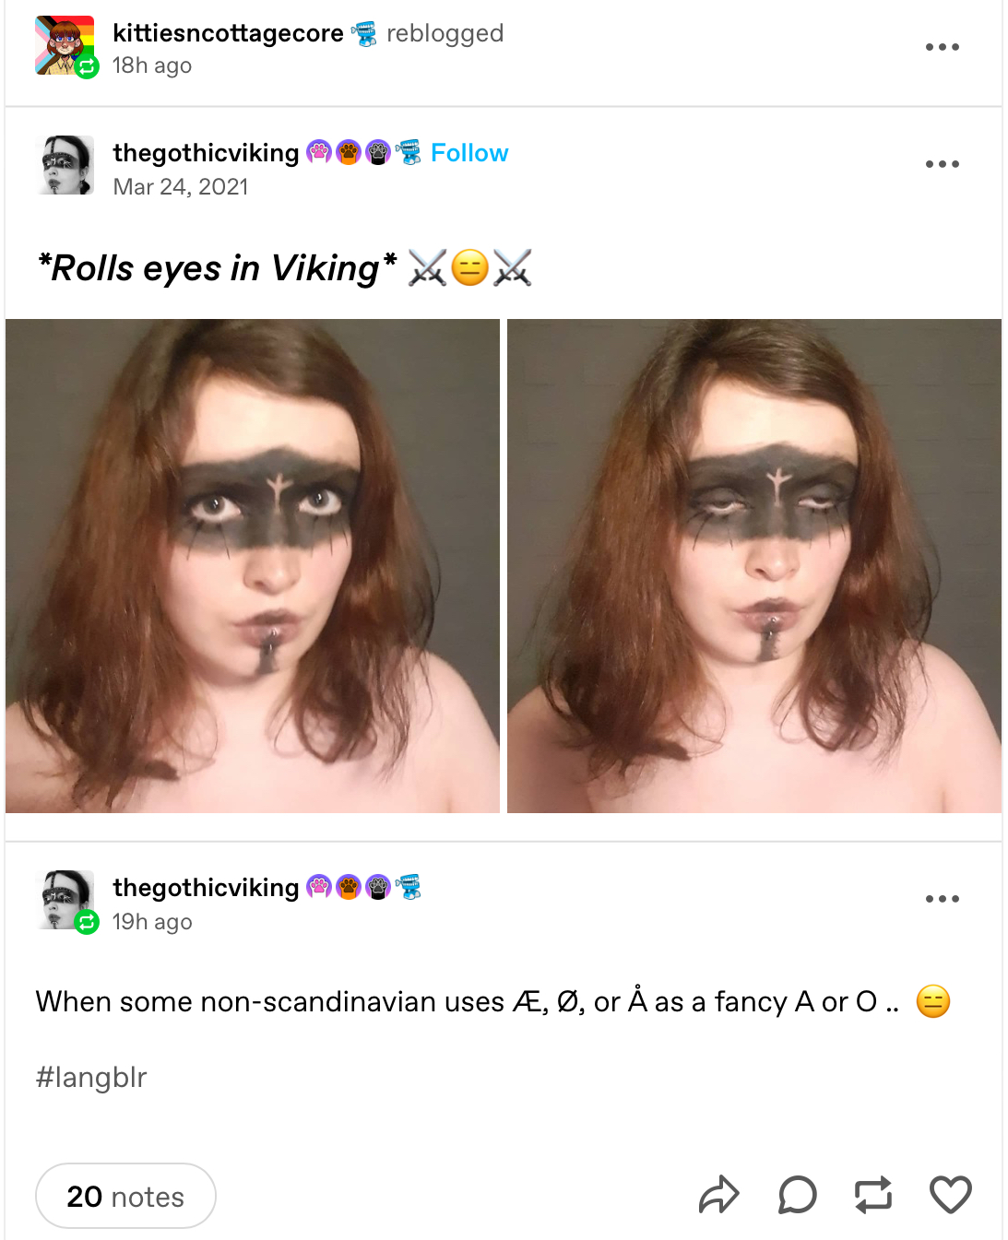Open three-dot menu on 19h ago reblog
The image size is (1008, 1240).
tap(943, 899)
